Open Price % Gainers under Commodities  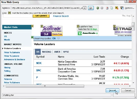click(12, 83)
